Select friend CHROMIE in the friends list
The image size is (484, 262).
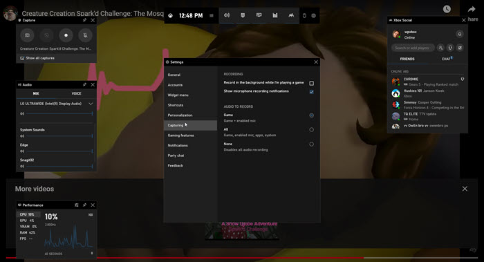tap(427, 82)
